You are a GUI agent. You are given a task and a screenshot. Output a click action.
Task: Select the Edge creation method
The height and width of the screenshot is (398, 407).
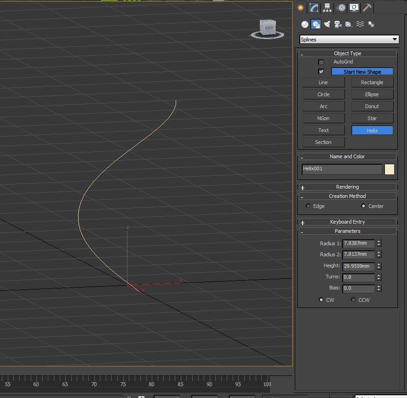[x=308, y=206]
